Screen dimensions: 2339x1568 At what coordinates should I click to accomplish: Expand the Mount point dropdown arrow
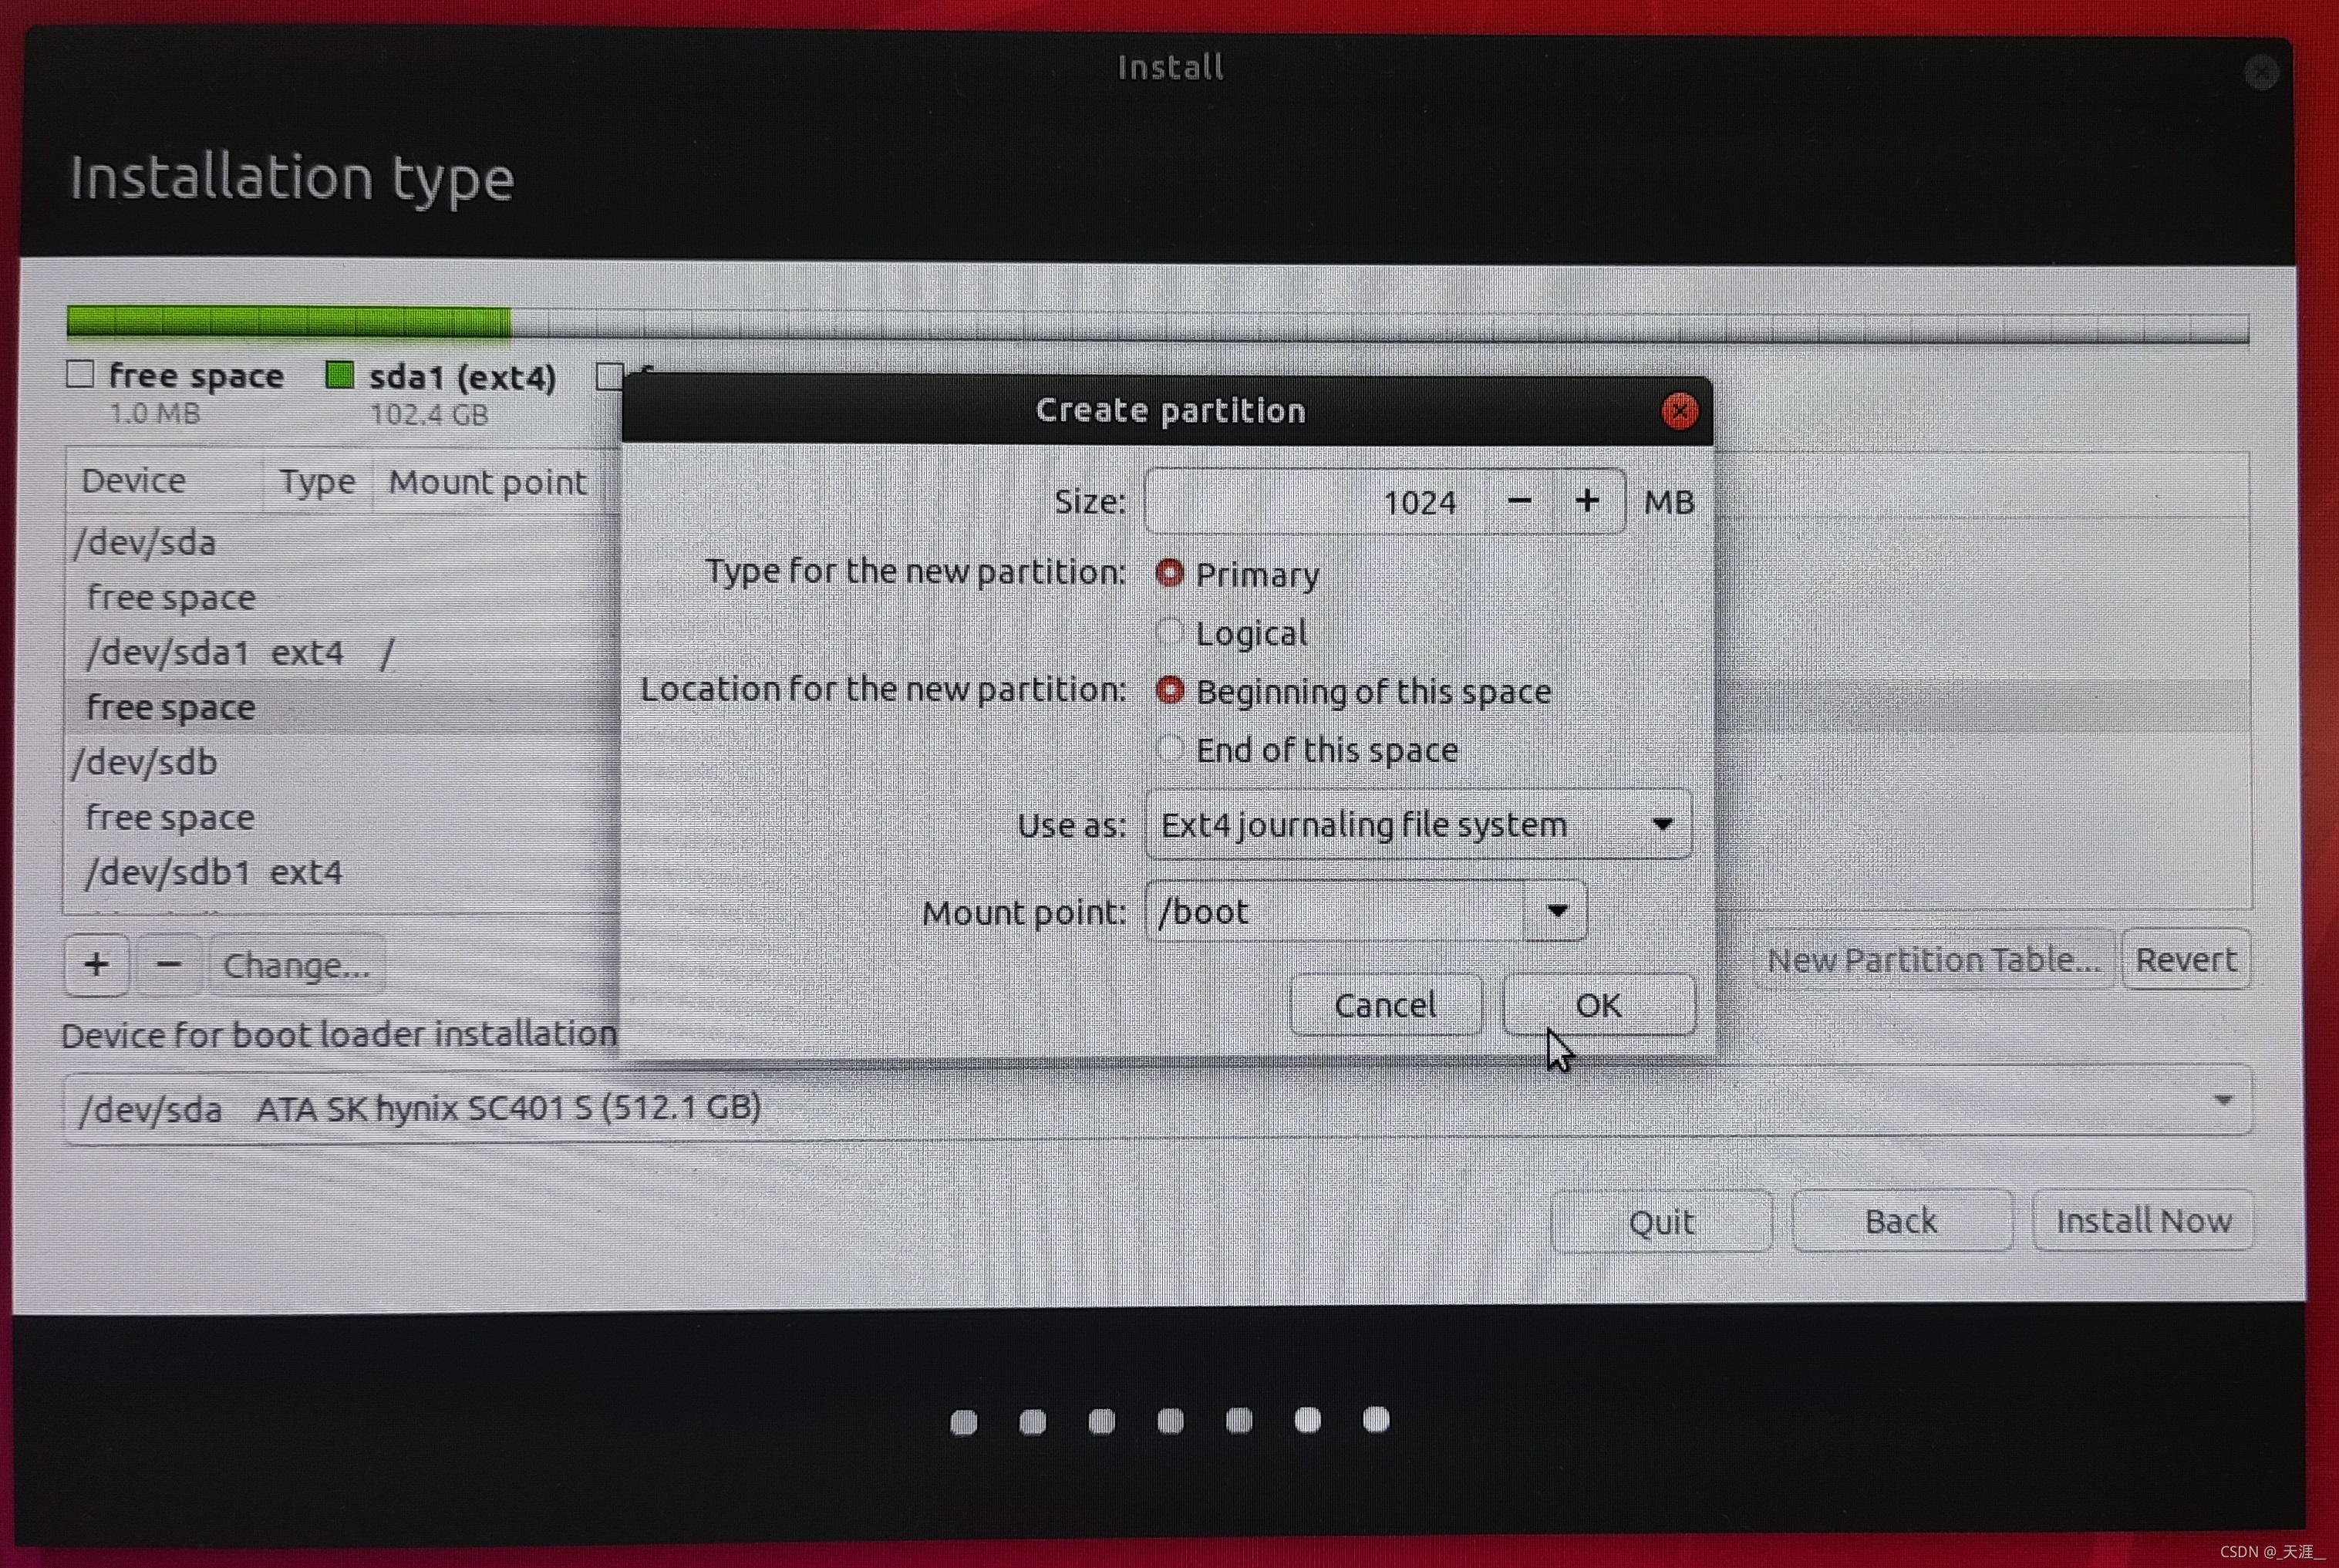(x=1556, y=911)
